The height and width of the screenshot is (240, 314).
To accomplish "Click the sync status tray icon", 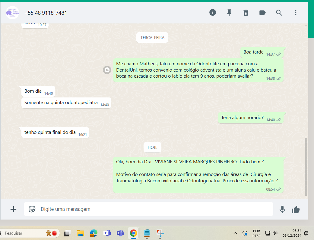I will point(245,233).
